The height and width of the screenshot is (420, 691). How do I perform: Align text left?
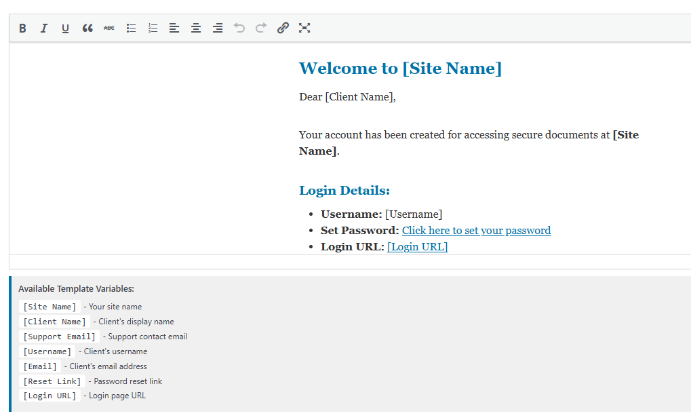(174, 28)
